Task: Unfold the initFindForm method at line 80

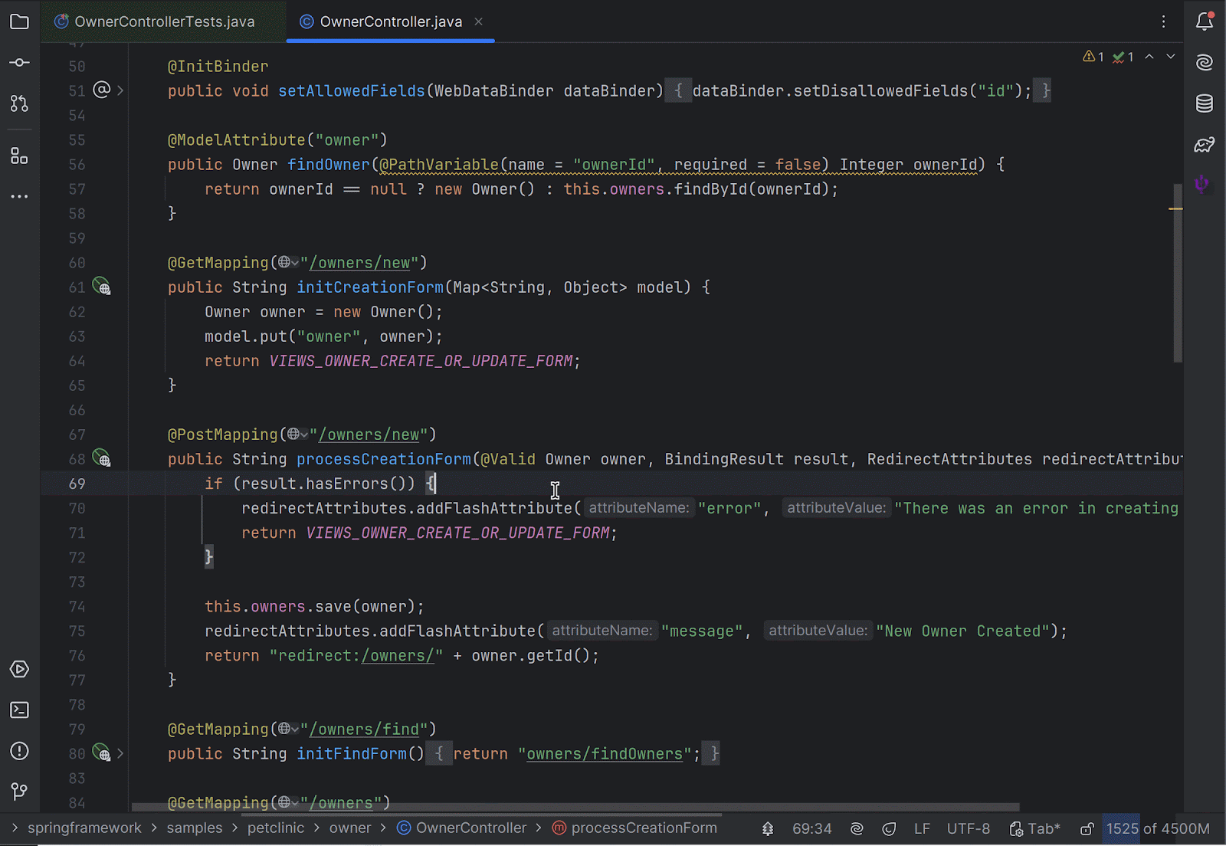Action: 120,753
